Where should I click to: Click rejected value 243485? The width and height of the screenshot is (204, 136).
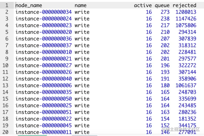pyautogui.click(x=187, y=105)
